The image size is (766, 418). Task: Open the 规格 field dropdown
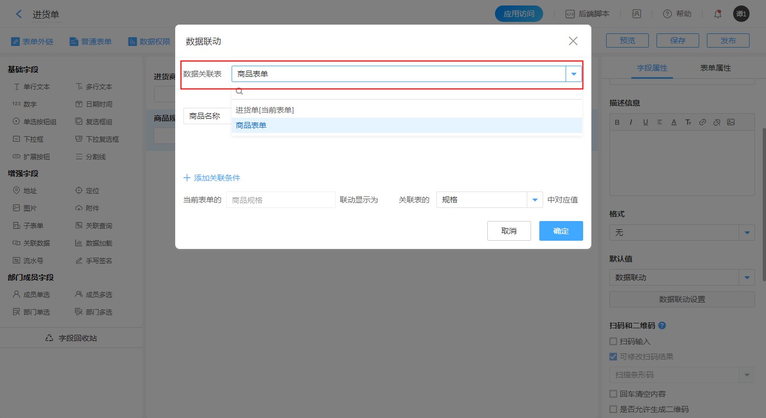pyautogui.click(x=534, y=200)
